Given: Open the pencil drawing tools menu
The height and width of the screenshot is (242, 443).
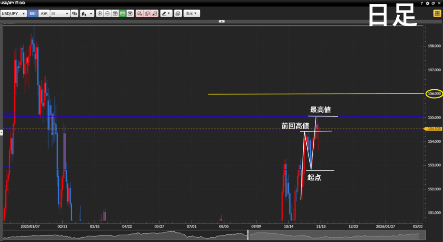Looking at the screenshot, I should coord(166,13).
